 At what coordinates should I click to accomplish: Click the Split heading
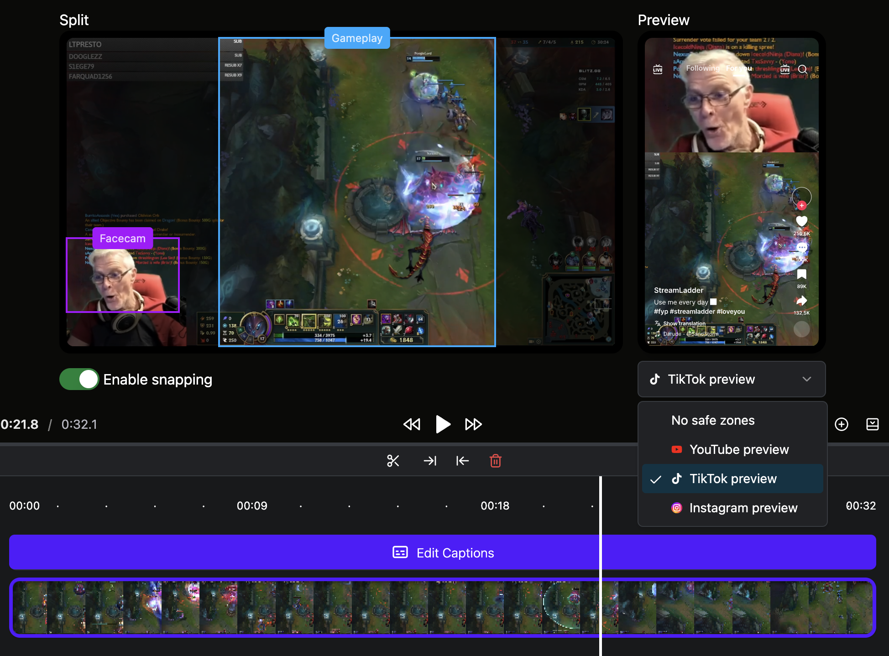click(x=74, y=20)
